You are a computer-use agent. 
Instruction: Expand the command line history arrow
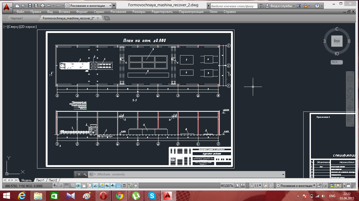283,174
